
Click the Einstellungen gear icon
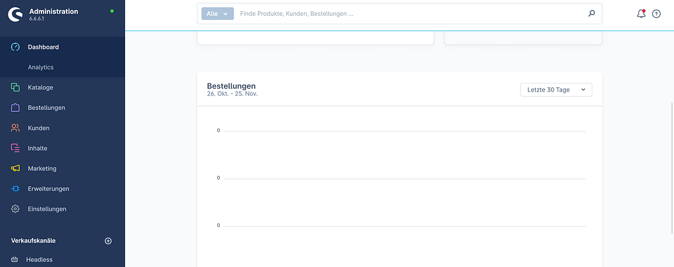click(15, 209)
